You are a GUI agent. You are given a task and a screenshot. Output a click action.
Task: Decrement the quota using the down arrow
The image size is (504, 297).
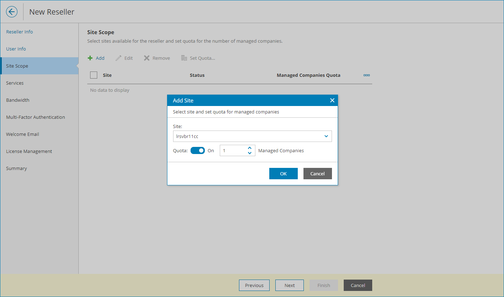[x=249, y=153]
